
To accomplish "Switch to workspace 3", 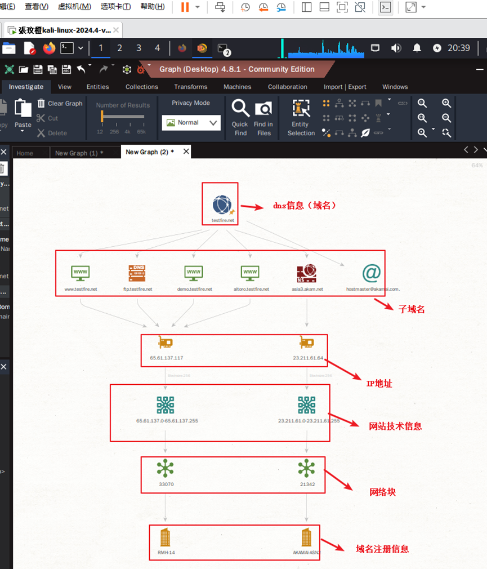I will coord(138,48).
